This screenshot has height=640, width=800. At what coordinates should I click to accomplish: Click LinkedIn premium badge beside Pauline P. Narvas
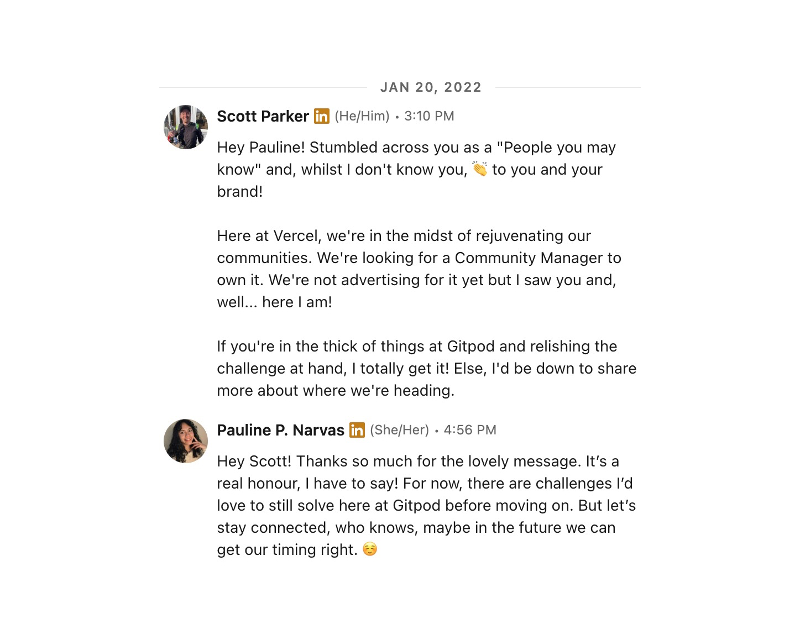pos(357,430)
